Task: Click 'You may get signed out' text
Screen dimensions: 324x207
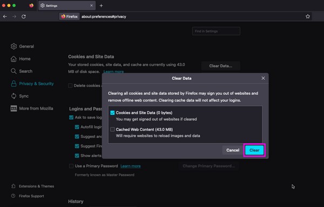Action: pos(156,119)
